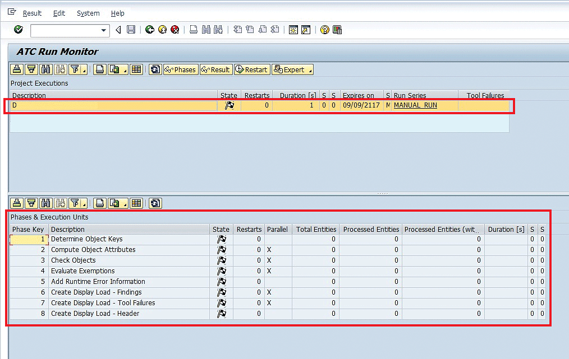Viewport: 569px width, 359px height.
Task: Click Sort Ascending in Project Executions toolbar
Action: pyautogui.click(x=17, y=69)
